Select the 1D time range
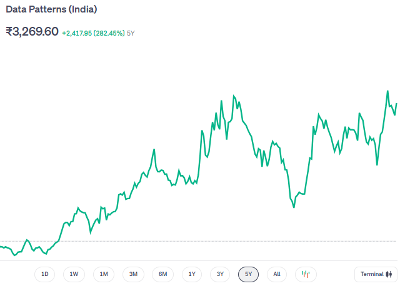The width and height of the screenshot is (405, 291). click(44, 274)
